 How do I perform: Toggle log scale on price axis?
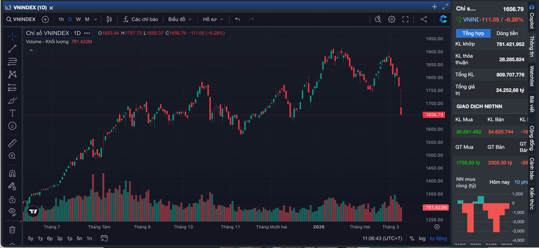pos(421,239)
